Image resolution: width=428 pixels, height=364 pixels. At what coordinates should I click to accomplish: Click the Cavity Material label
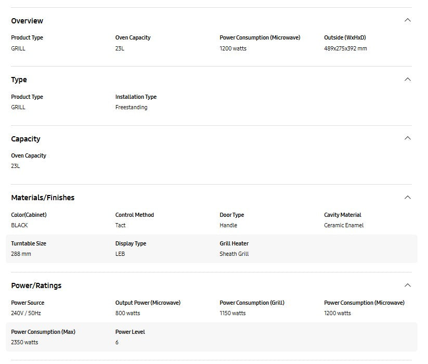[342, 215]
